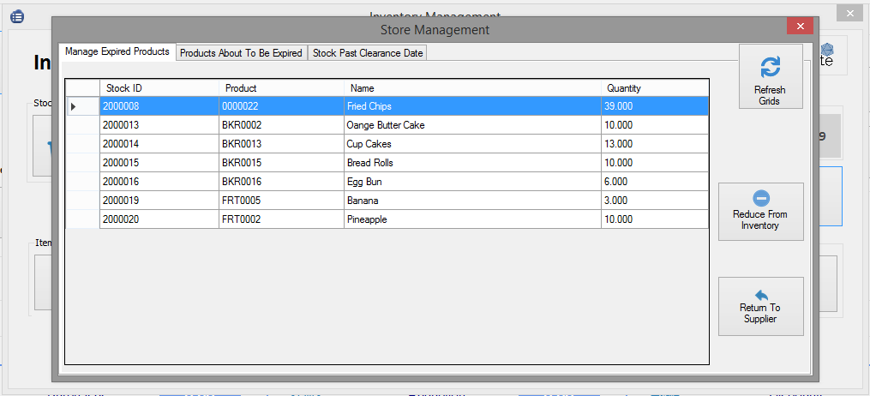Image resolution: width=870 pixels, height=396 pixels.
Task: Click the Return To Supplier arrow icon
Action: click(760, 294)
